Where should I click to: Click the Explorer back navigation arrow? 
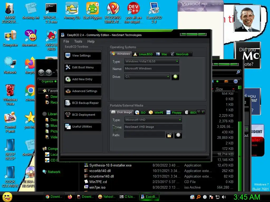[41, 73]
